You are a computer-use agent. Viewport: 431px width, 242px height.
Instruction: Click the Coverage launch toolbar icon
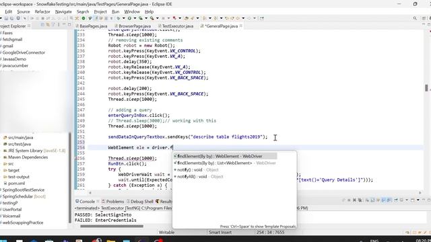pyautogui.click(x=141, y=18)
